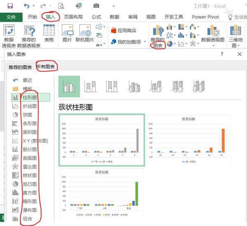Viewport: 247px width, 226px height.
Task: Click the Undo arrow icon
Action: [27, 6]
